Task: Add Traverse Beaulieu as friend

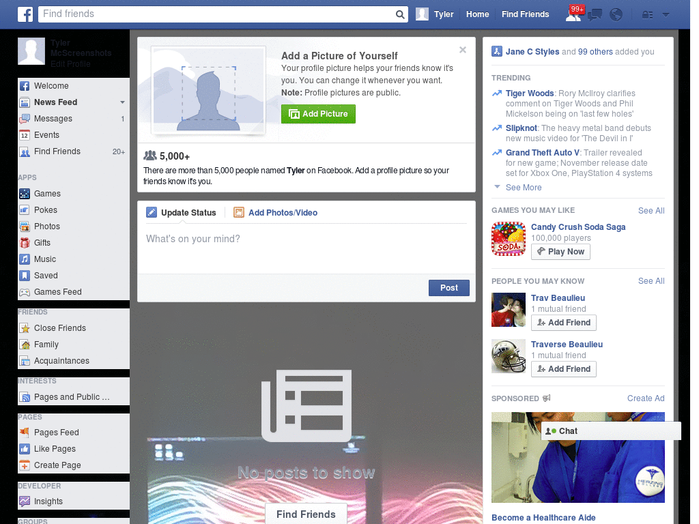Action: pyautogui.click(x=563, y=369)
